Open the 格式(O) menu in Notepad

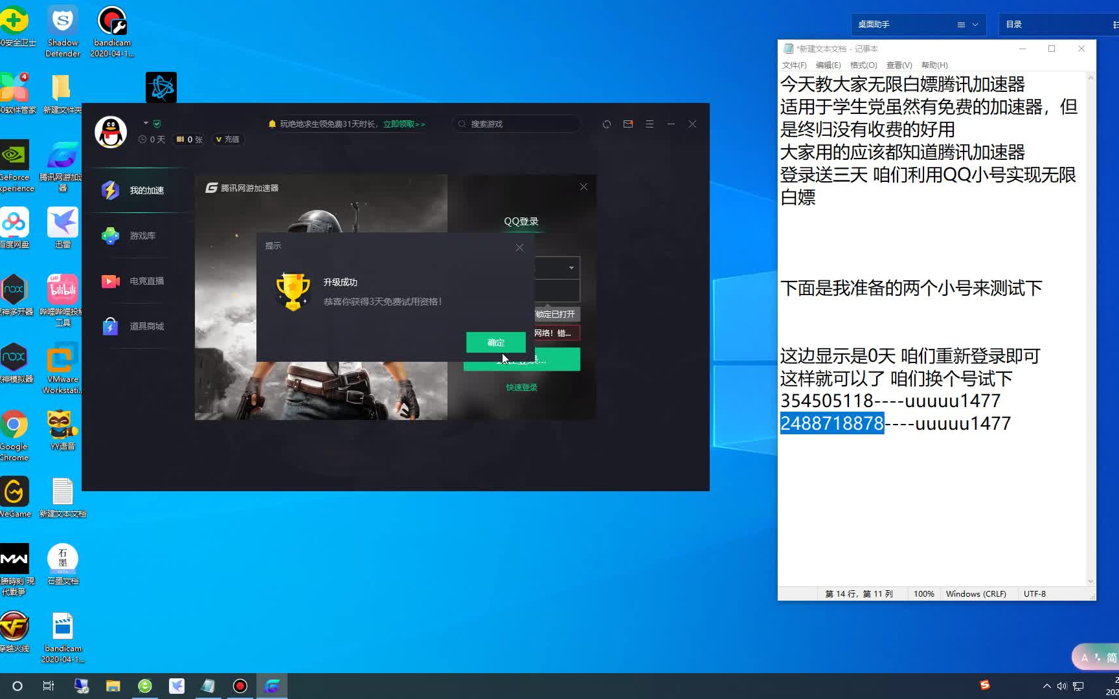(863, 65)
